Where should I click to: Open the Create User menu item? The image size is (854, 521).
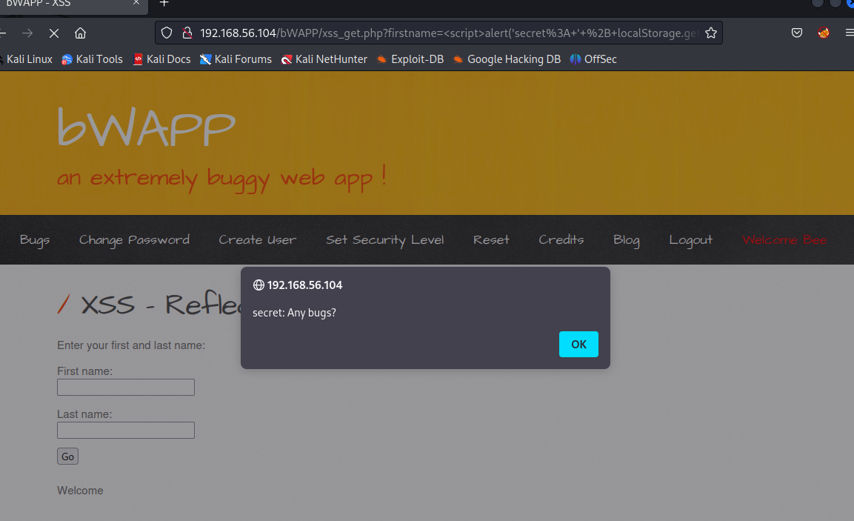coord(258,240)
